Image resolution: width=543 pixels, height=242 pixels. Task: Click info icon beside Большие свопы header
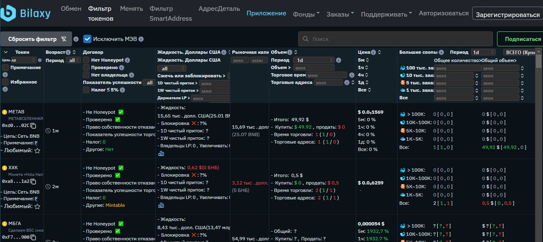442,53
